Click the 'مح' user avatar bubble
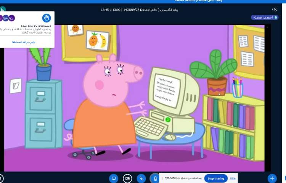The width and height of the screenshot is (286, 183). pyautogui.click(x=6, y=18)
